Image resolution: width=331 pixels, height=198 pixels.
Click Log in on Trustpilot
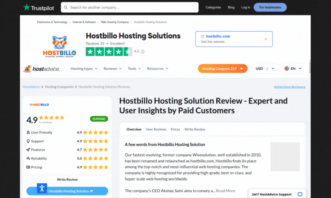click(246, 7)
